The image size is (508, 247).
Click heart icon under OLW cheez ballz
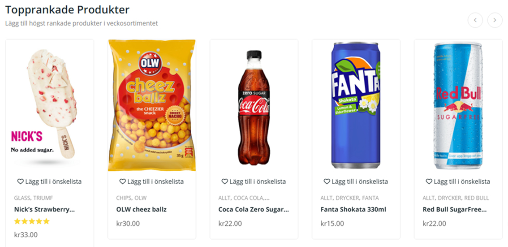(x=122, y=182)
